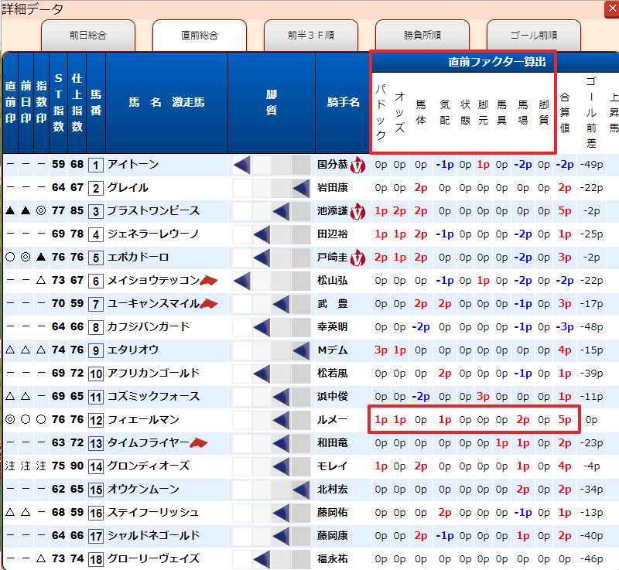Switch to the ゴール前順 tab
Image resolution: width=619 pixels, height=570 pixels.
[x=534, y=36]
